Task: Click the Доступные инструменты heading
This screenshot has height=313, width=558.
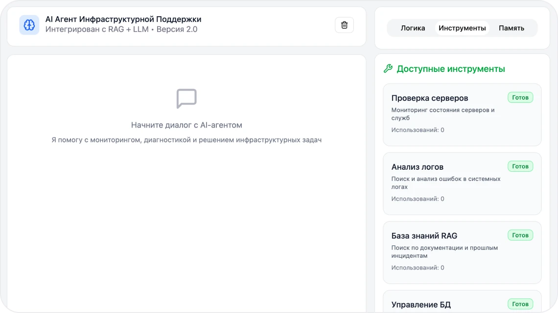Action: point(450,69)
